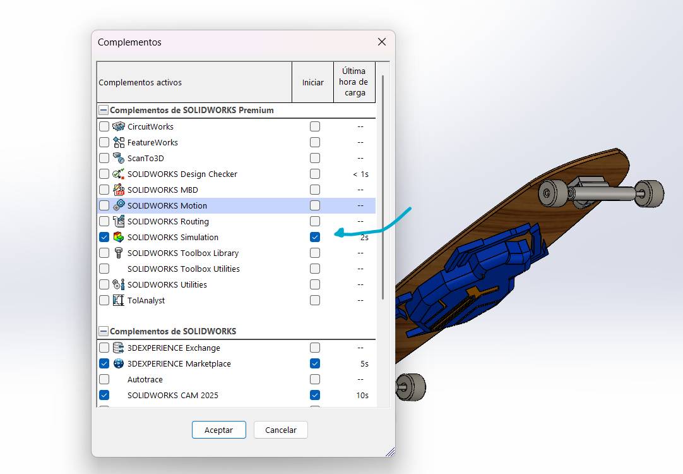Select CircuitWorks row label
This screenshot has width=683, height=474.
pos(150,126)
